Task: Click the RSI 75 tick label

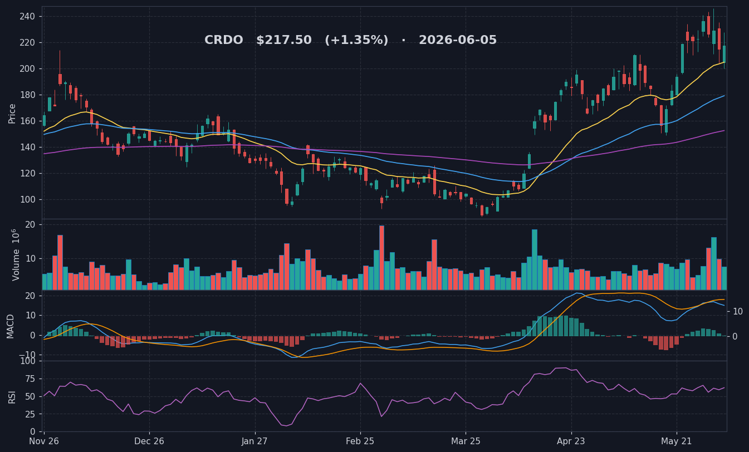Action: pos(30,380)
